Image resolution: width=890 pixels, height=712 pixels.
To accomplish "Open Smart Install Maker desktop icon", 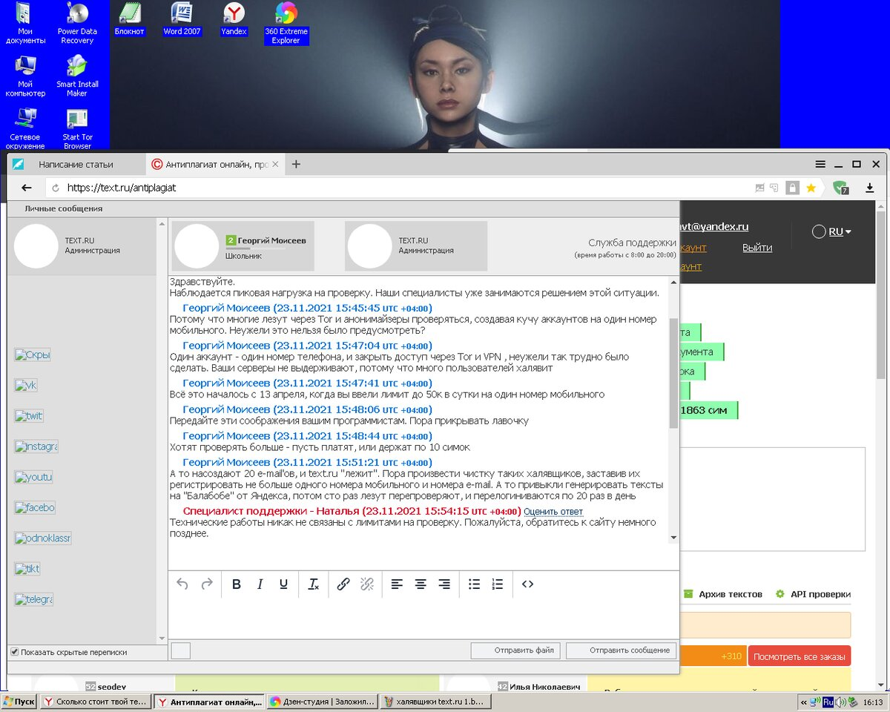I will (77, 76).
